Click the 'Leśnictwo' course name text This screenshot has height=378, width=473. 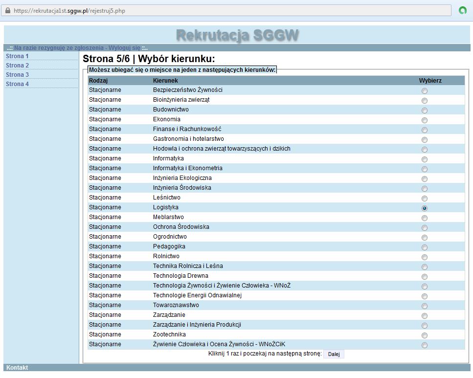pyautogui.click(x=166, y=198)
